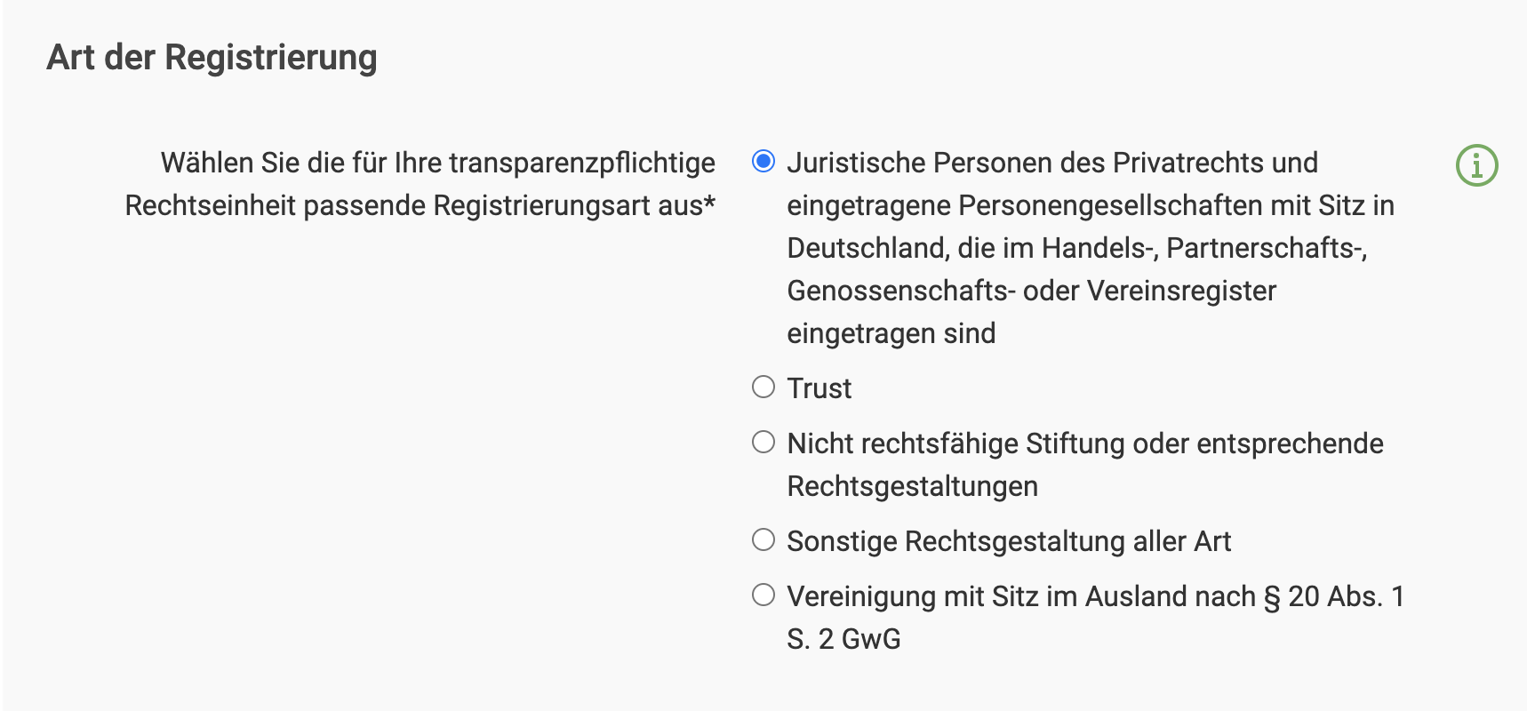Image resolution: width=1527 pixels, height=711 pixels.
Task: Click 'Genossenschafts- oder Vereinsregister' text line
Action: (1031, 291)
